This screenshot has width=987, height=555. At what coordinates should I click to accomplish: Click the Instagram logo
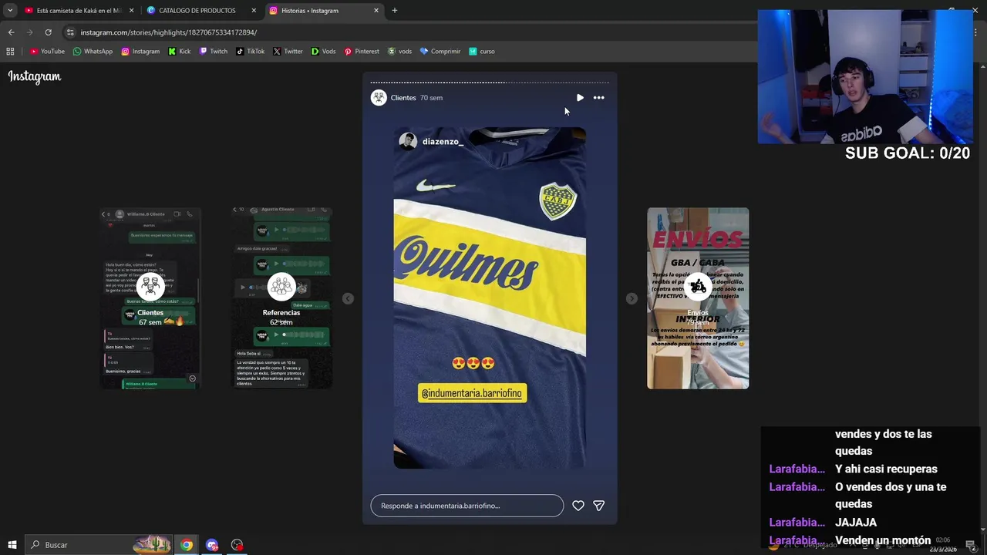pyautogui.click(x=35, y=76)
